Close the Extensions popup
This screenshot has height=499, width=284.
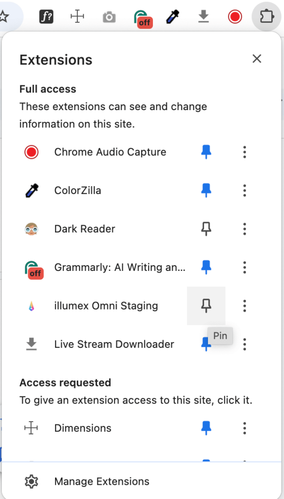pos(257,58)
